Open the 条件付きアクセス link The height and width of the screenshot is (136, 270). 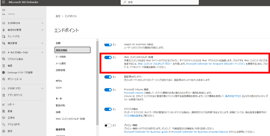click(x=233, y=96)
